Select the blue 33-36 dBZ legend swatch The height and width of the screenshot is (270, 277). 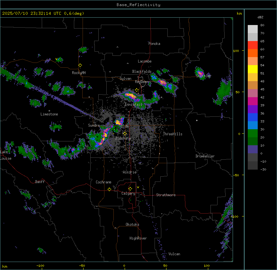tap(253, 117)
